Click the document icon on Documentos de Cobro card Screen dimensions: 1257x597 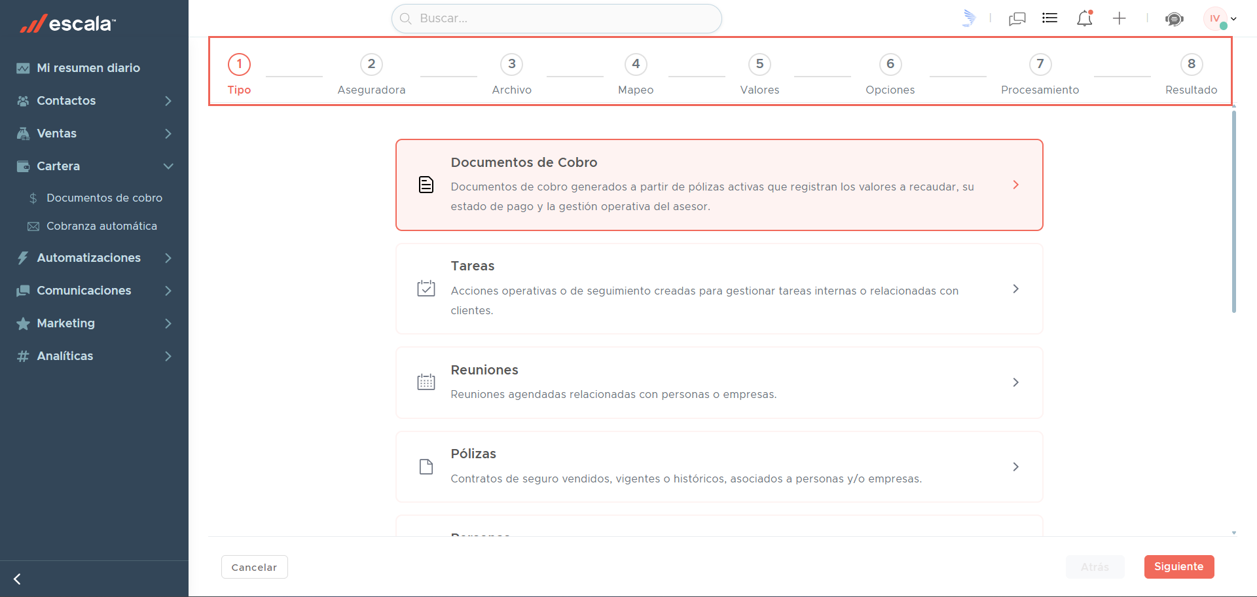tap(426, 185)
